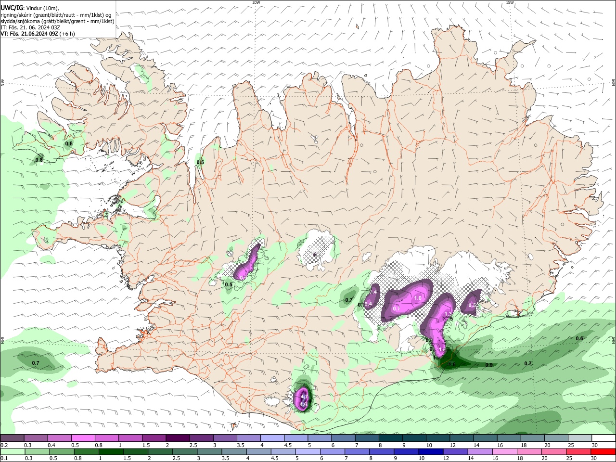This screenshot has height=462, width=616.
Task: Click the 1.6 value in the dark green area
Action: click(451, 364)
